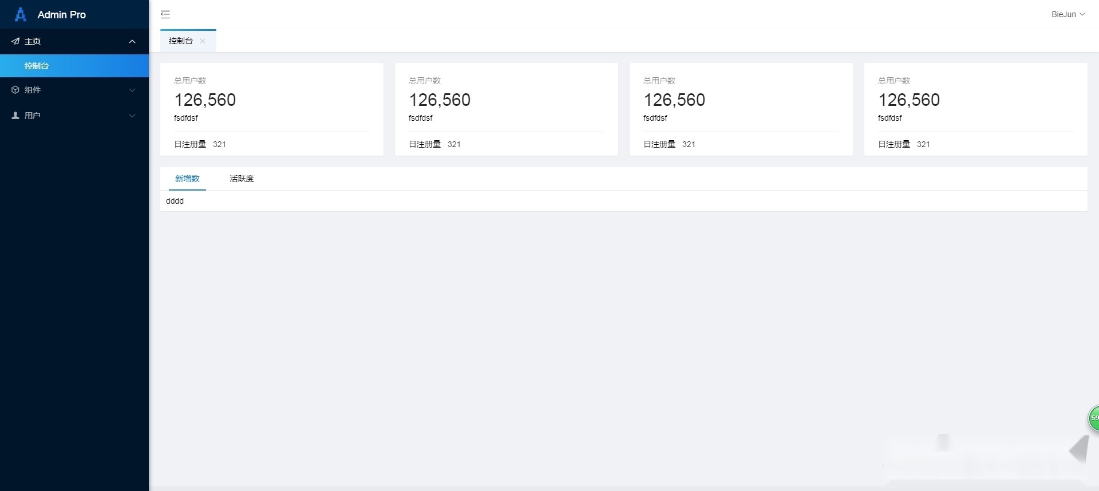Click the green floating badge at right edge
The height and width of the screenshot is (491, 1099).
1094,418
